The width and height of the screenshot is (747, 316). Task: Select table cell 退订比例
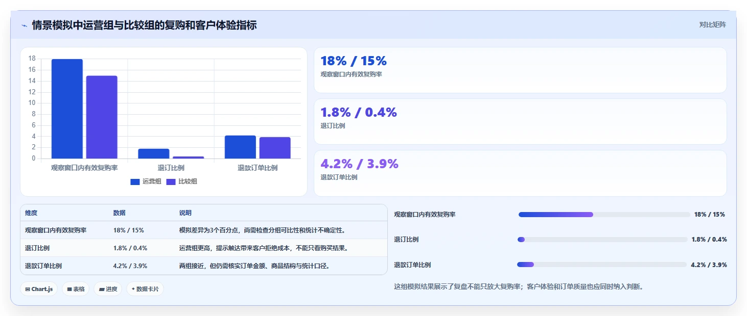(37, 248)
